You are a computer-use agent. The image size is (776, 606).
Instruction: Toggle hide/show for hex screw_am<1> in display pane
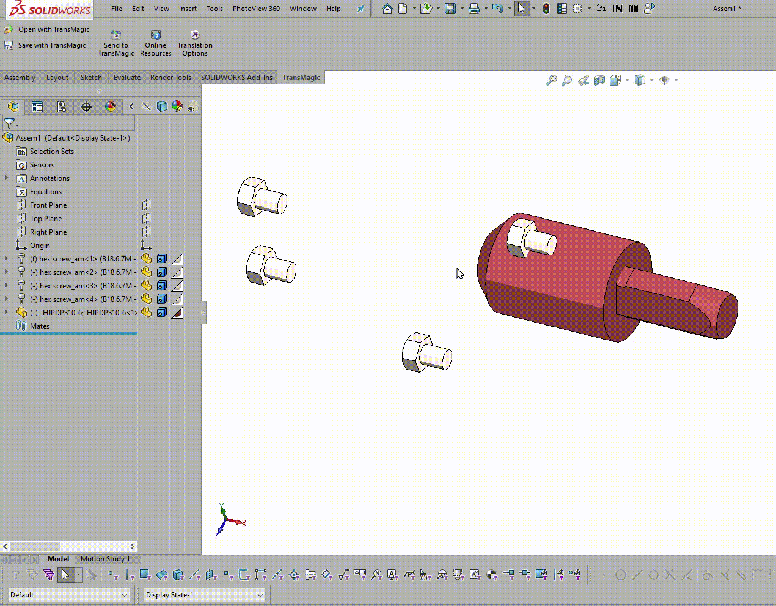[x=146, y=259]
